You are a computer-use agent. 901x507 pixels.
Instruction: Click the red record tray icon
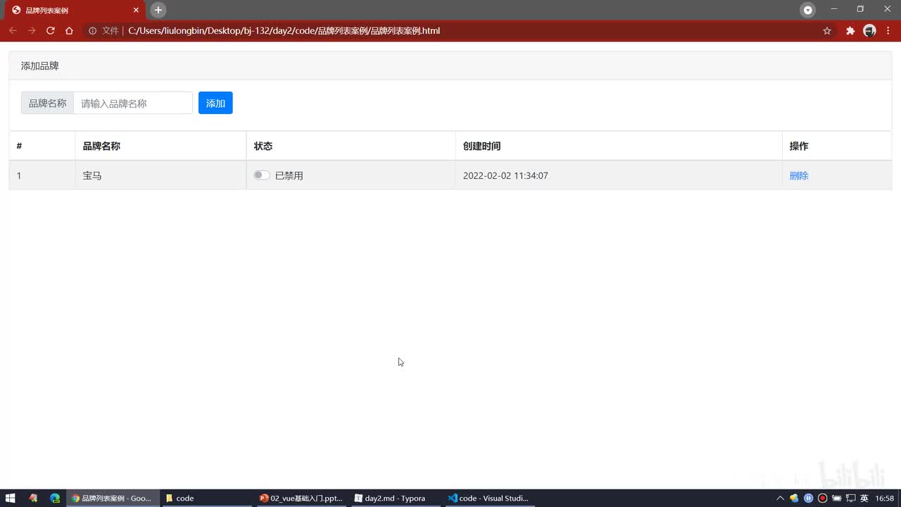(x=822, y=498)
